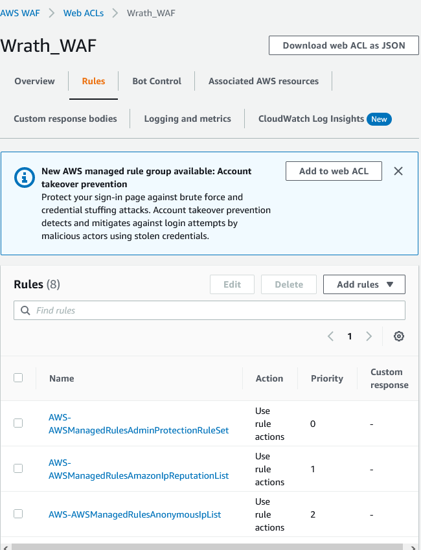Screen dimensions: 421x550
Task: Switch to the Bot Control tab
Action: [157, 81]
